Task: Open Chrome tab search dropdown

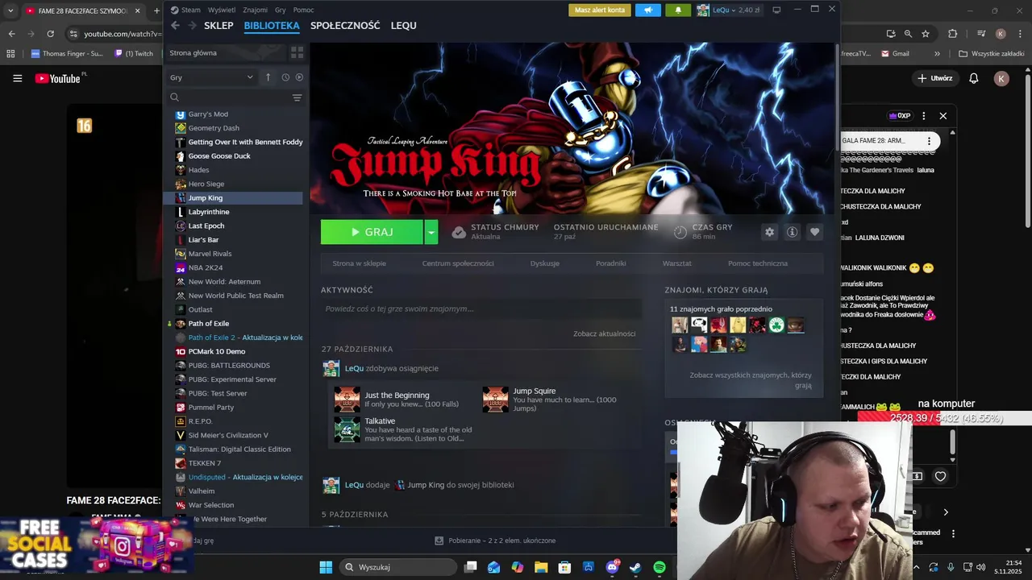Action: [10, 11]
